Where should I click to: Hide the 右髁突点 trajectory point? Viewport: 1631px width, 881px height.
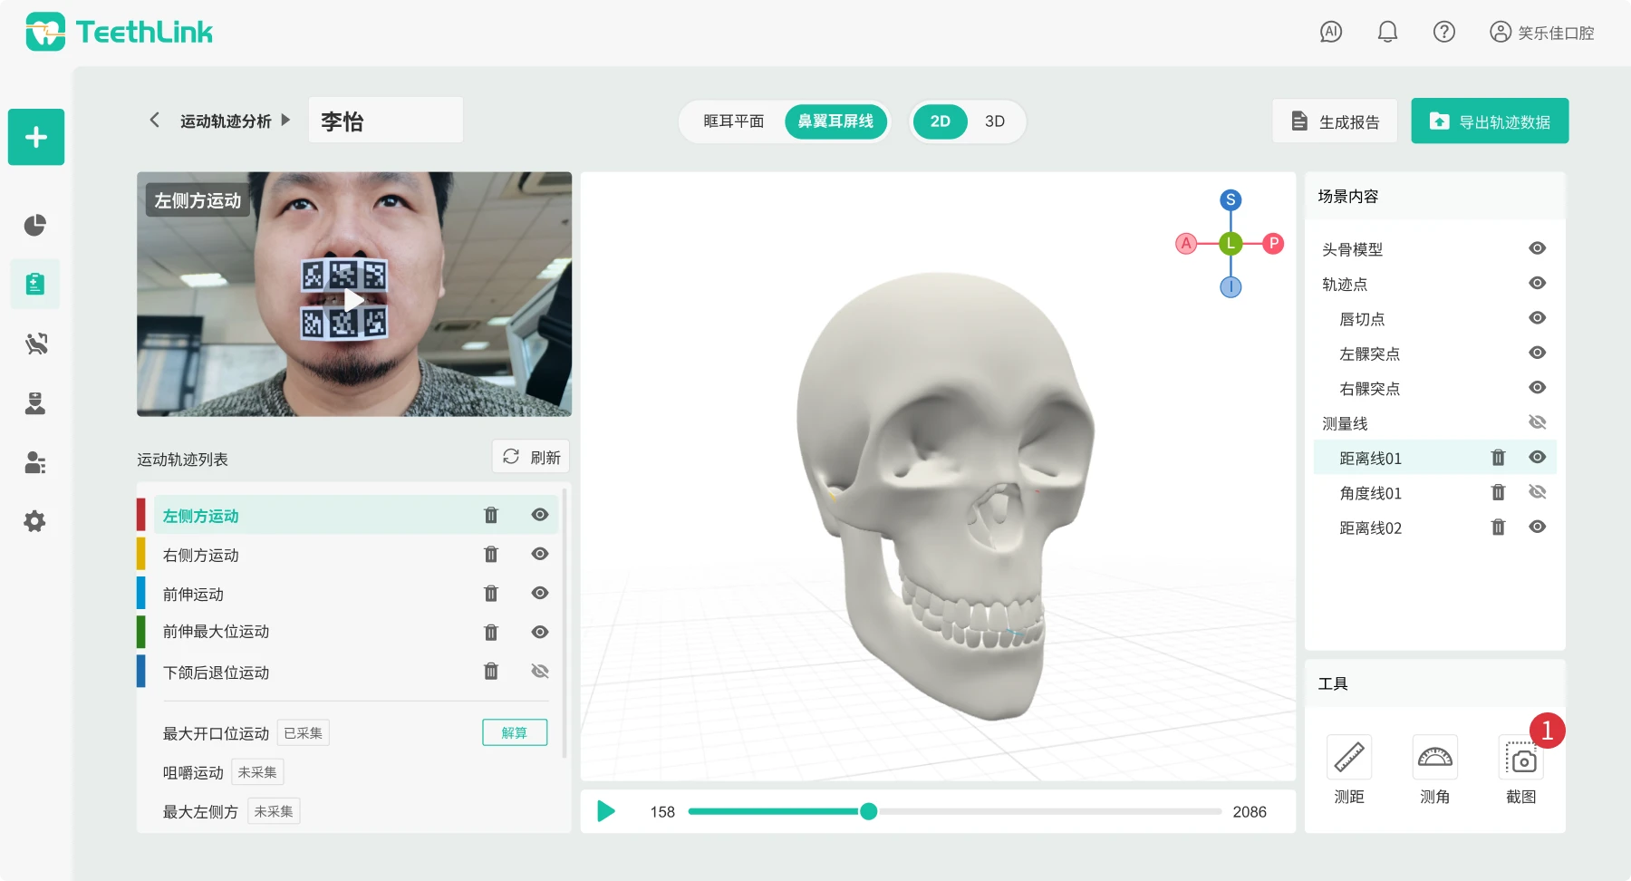pyautogui.click(x=1538, y=387)
